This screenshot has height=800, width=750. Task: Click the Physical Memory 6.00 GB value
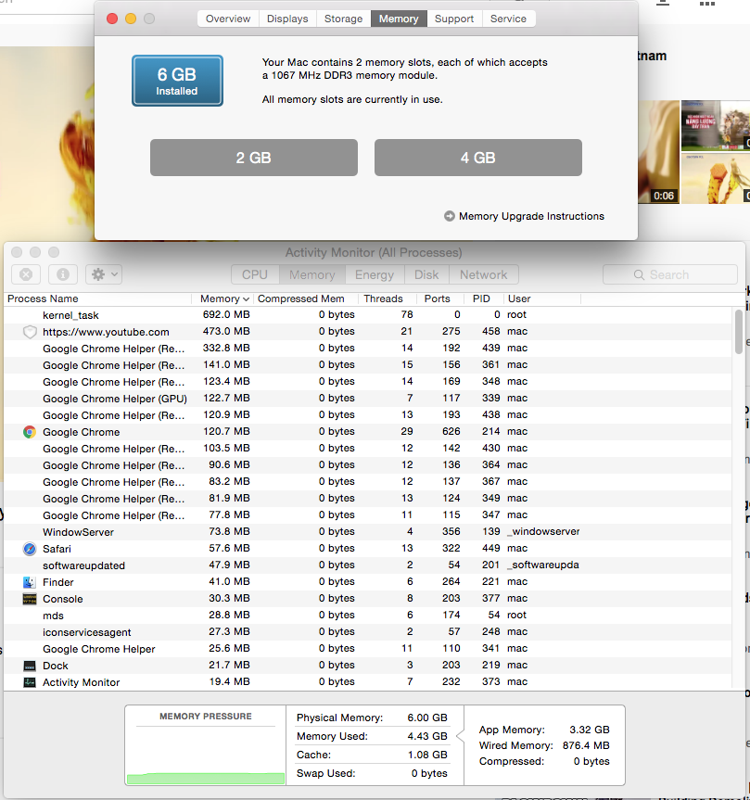click(427, 717)
